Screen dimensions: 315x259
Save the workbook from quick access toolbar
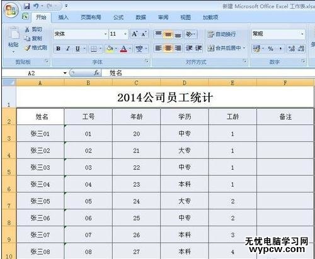pyautogui.click(x=27, y=6)
